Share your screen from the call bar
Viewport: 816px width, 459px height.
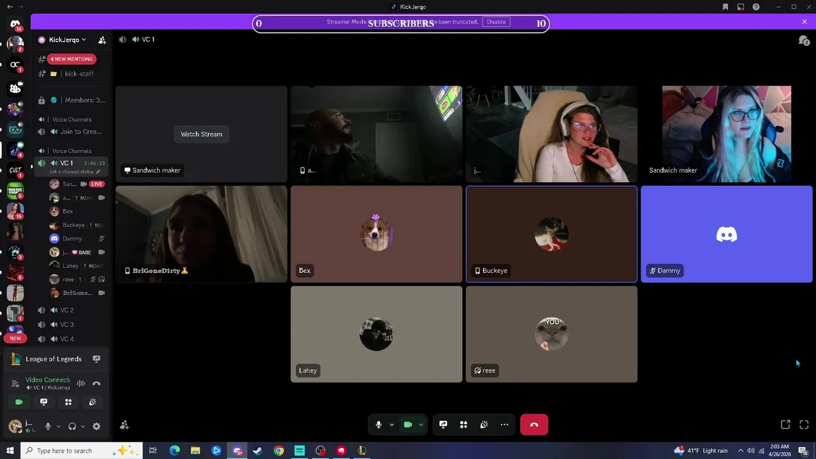click(x=443, y=425)
